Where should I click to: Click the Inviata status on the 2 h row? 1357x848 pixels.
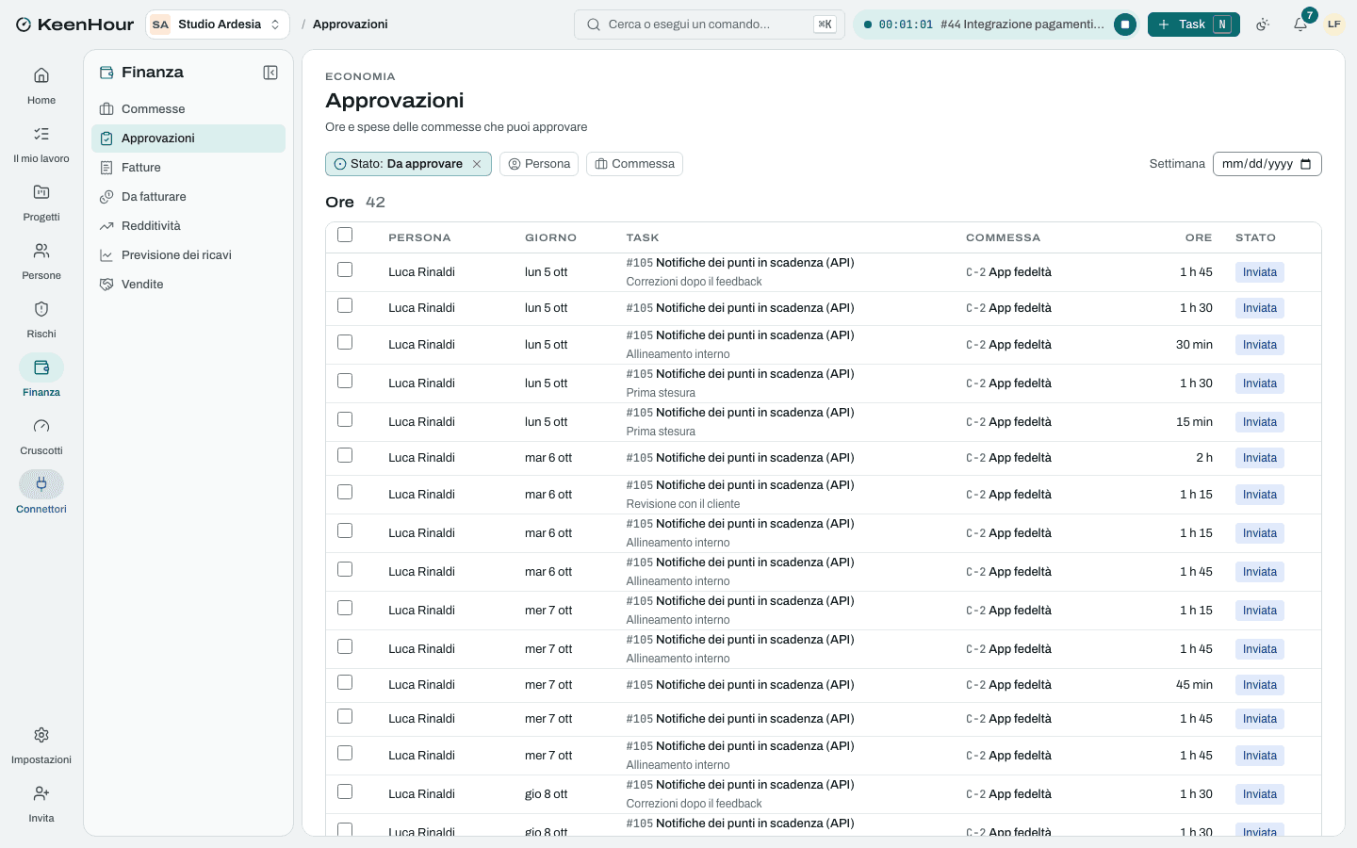coord(1260,458)
